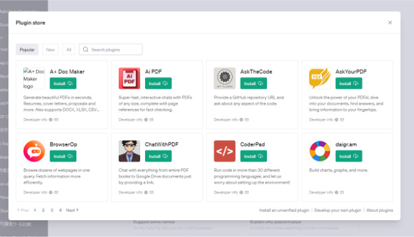The height and width of the screenshot is (237, 414).
Task: Click 'Build charts, graphs, and more.' description
Action: [x=338, y=170]
